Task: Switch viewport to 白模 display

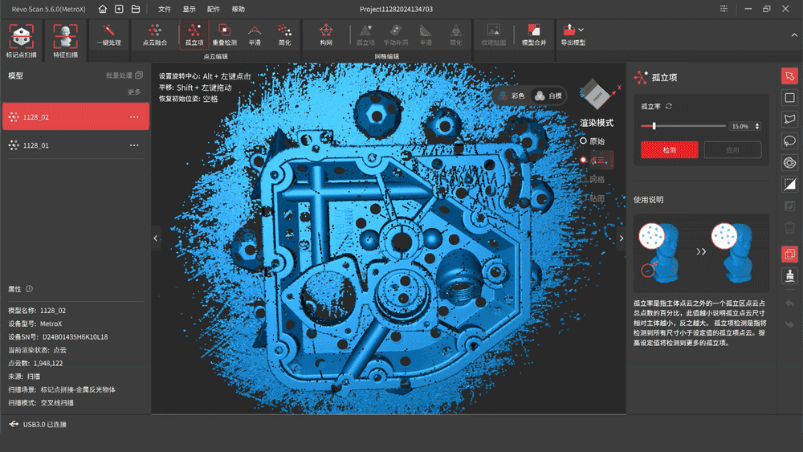Action: 549,96
